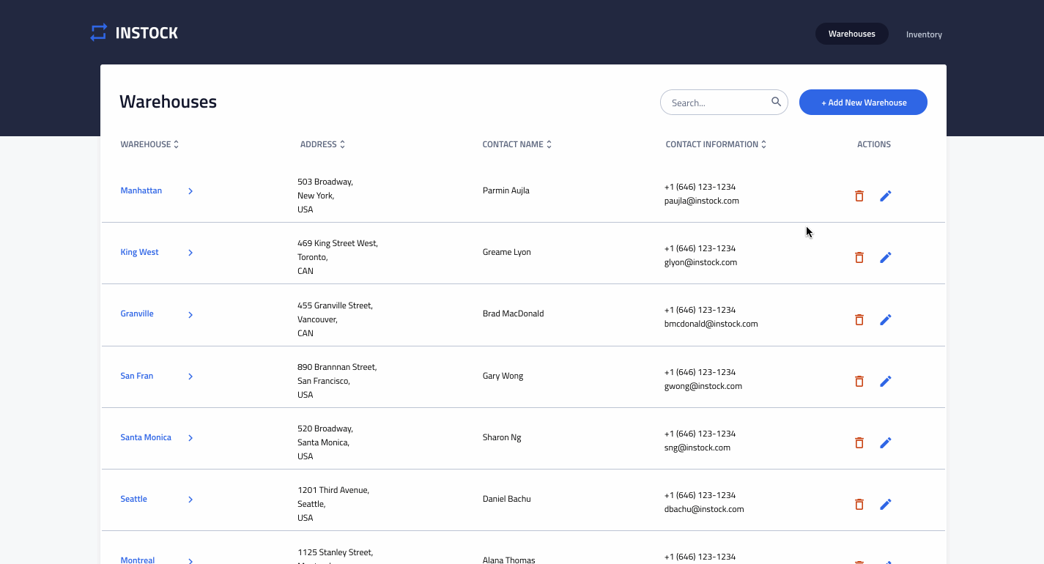Sort by Contact Information column arrows
Viewport: 1044px width, 564px height.
coord(763,144)
